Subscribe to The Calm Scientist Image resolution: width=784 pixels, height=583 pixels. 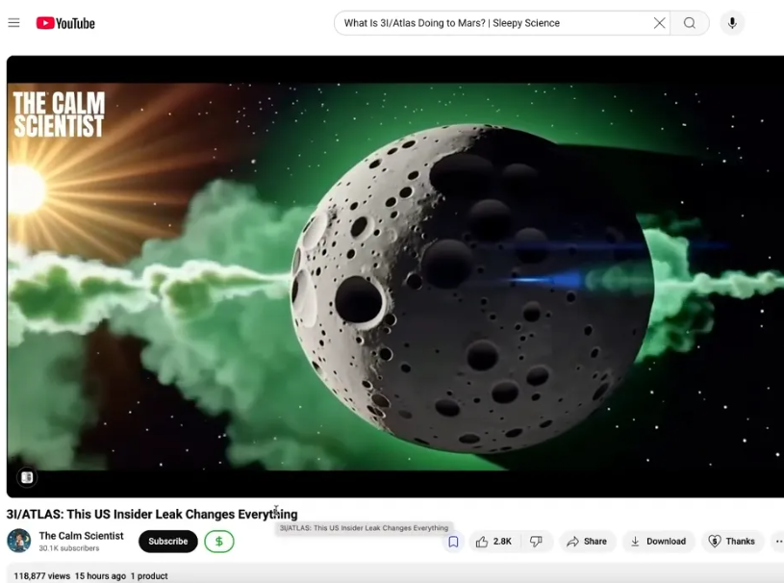pos(167,541)
